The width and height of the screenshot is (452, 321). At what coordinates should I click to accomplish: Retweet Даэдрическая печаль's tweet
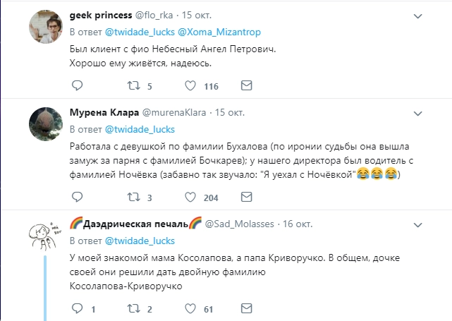(133, 308)
